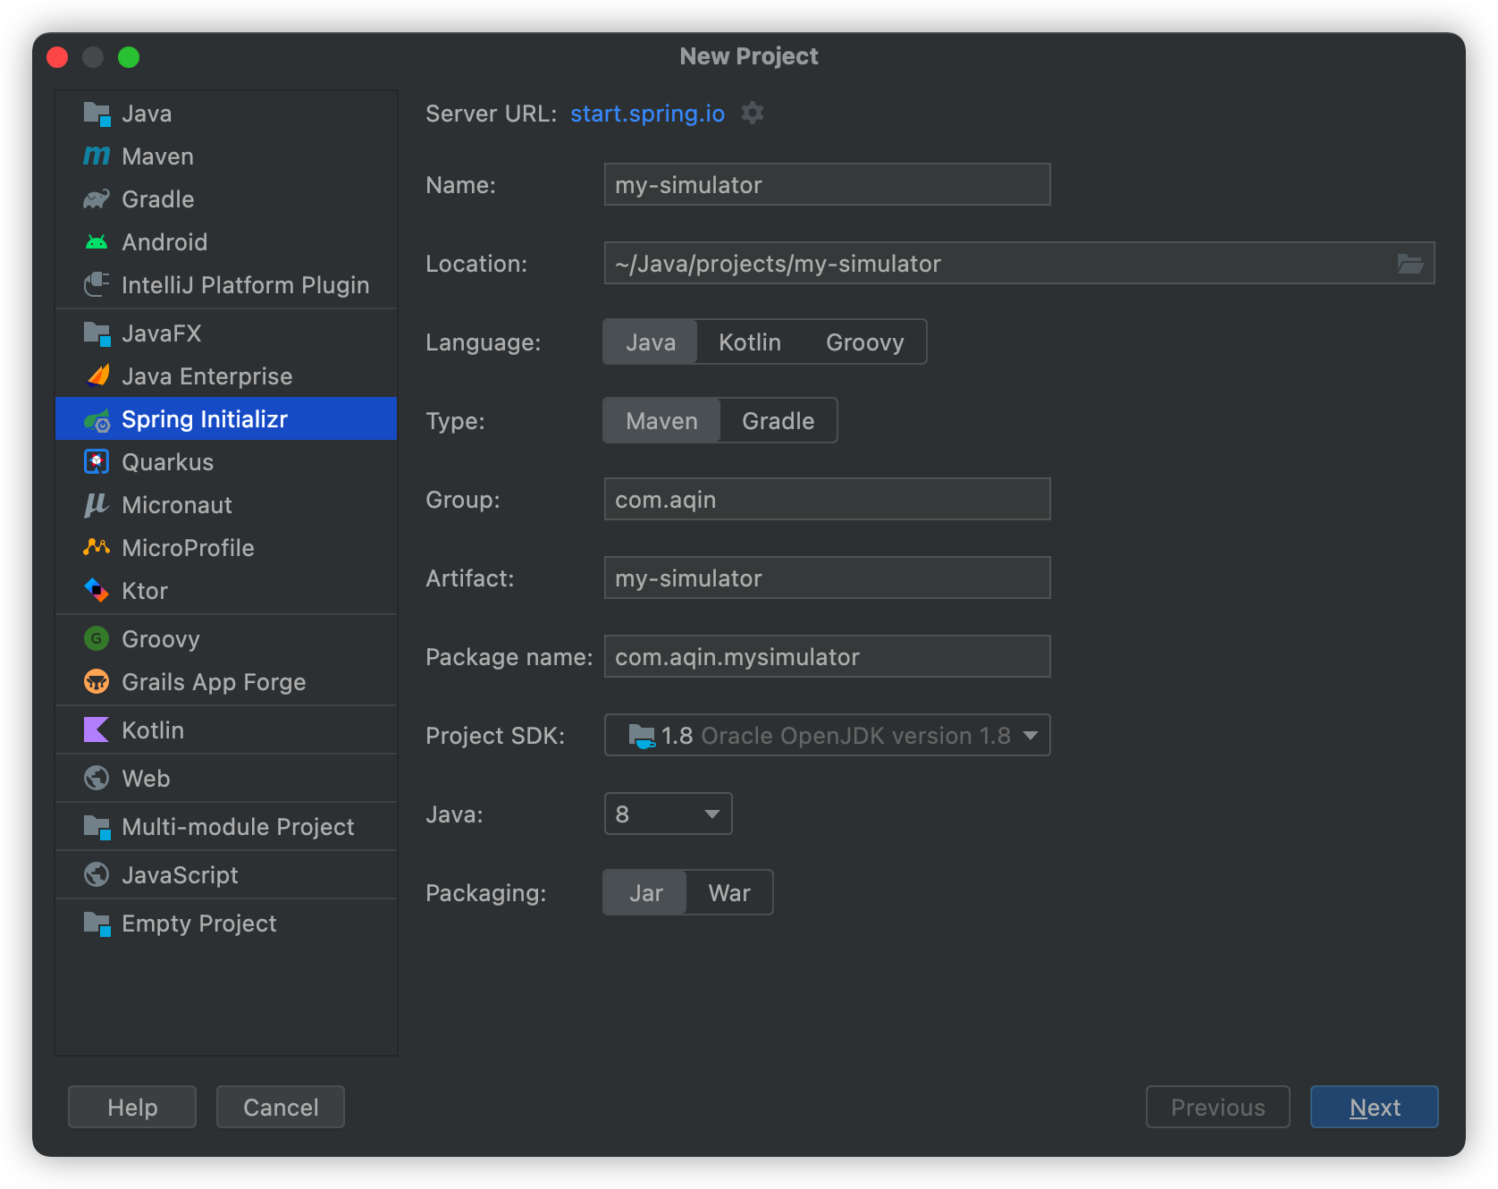
Task: Click the Java project type icon
Action: pos(97,114)
